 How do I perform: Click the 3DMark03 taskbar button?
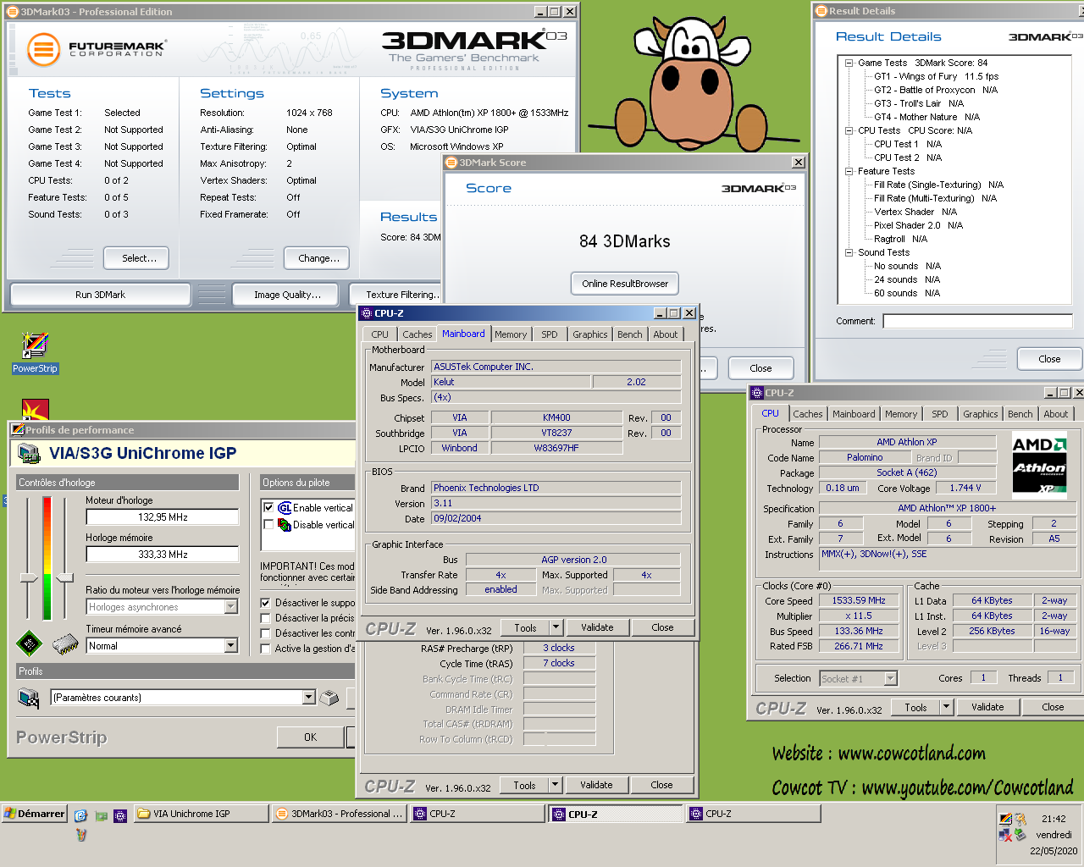click(339, 814)
